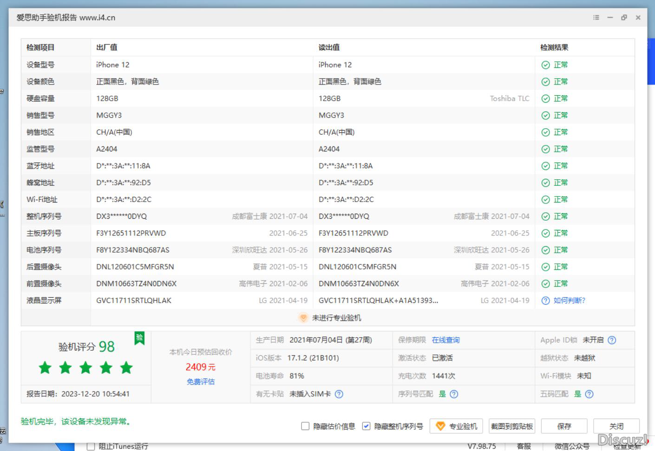Screen dimensions: 655x451
Task: Click the help icon next to 未插入SIM卡
Action: pos(339,394)
